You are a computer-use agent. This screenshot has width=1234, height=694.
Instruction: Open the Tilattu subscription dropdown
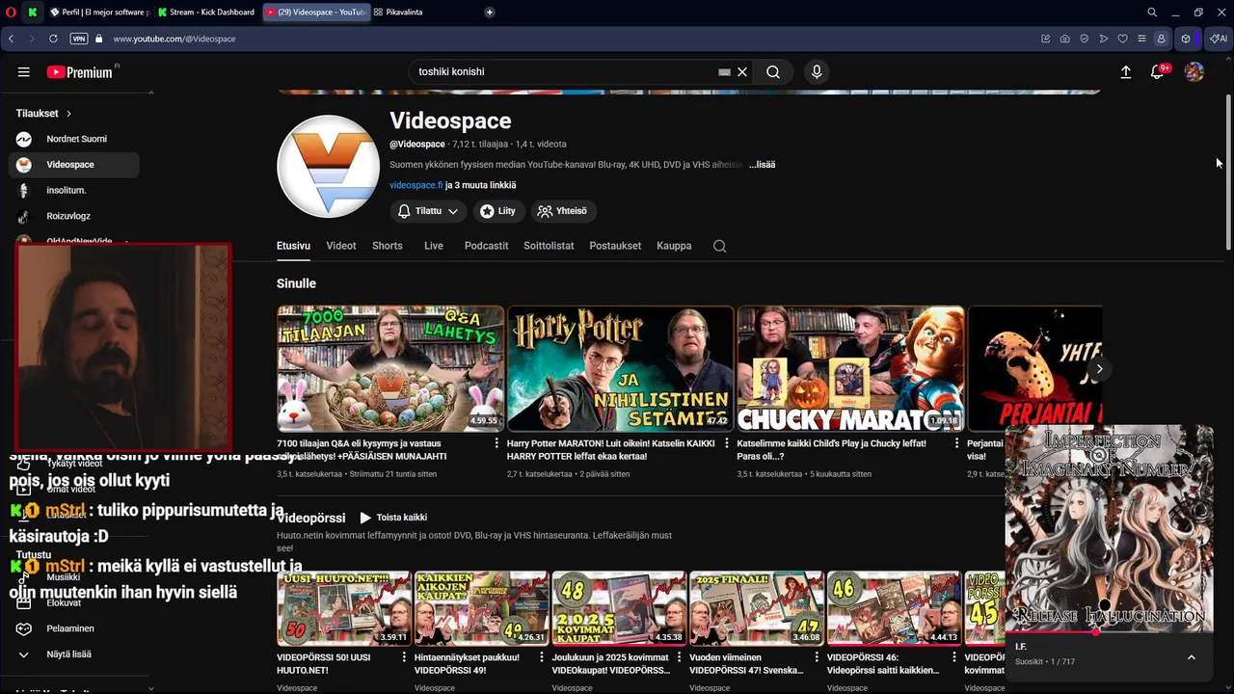(x=429, y=211)
